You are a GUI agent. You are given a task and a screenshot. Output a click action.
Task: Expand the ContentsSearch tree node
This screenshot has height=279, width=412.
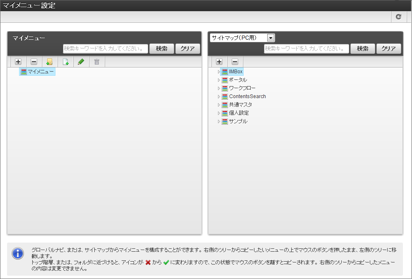coord(218,96)
